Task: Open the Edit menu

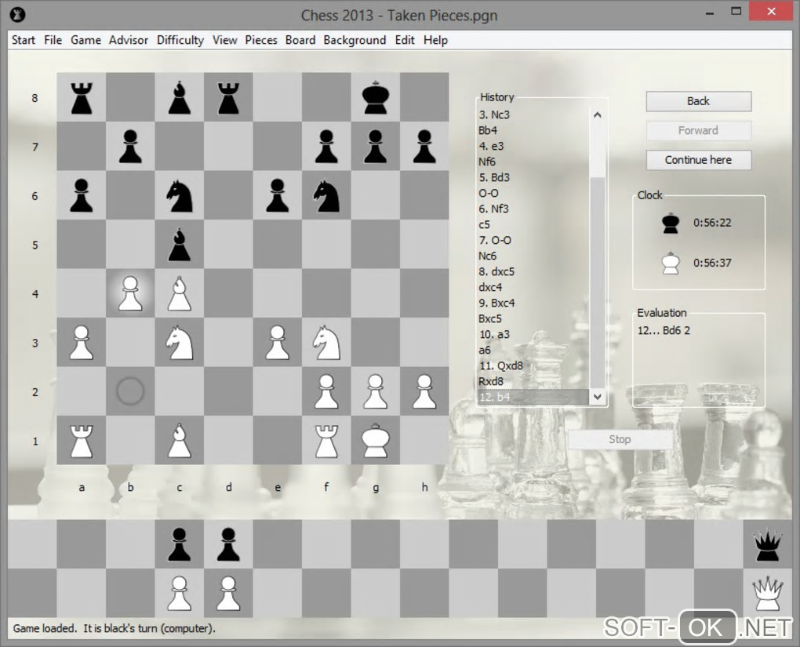Action: (x=405, y=40)
